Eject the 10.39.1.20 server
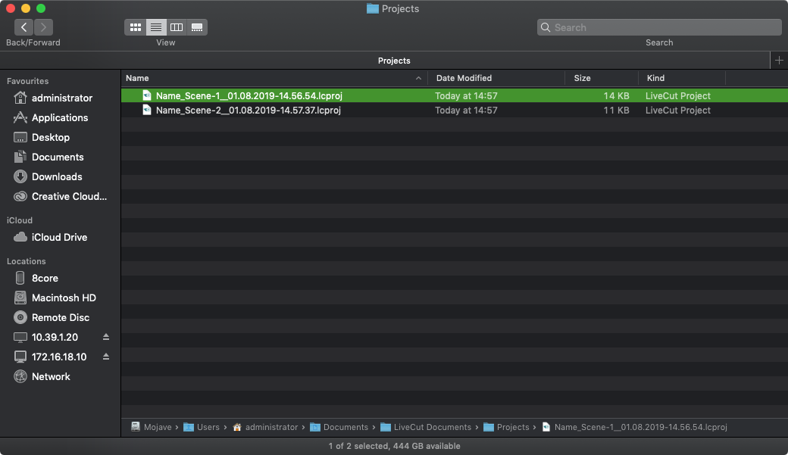This screenshot has height=455, width=788. 106,337
